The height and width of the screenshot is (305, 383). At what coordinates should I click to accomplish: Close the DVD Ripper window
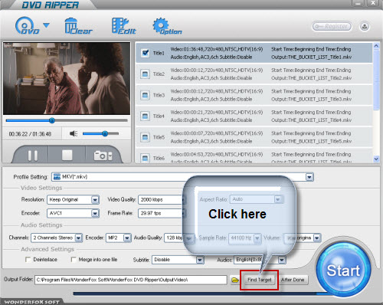[x=373, y=3]
